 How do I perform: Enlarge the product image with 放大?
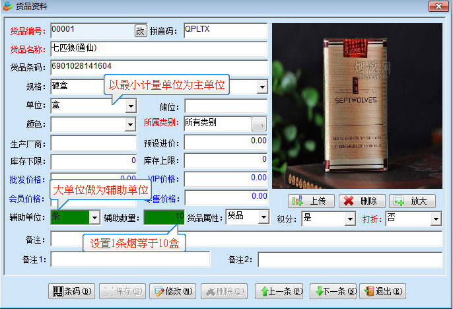412,201
